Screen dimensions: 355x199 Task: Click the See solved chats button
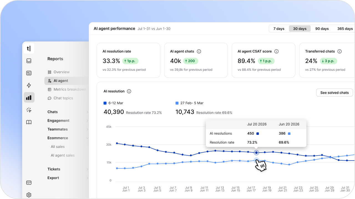pos(334,93)
